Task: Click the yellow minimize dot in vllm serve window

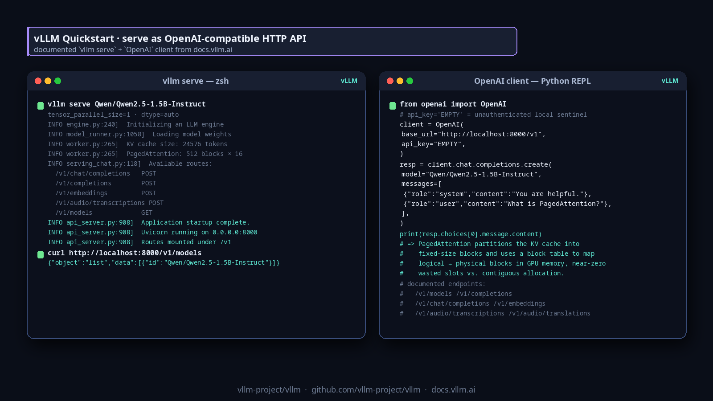Action: click(48, 81)
